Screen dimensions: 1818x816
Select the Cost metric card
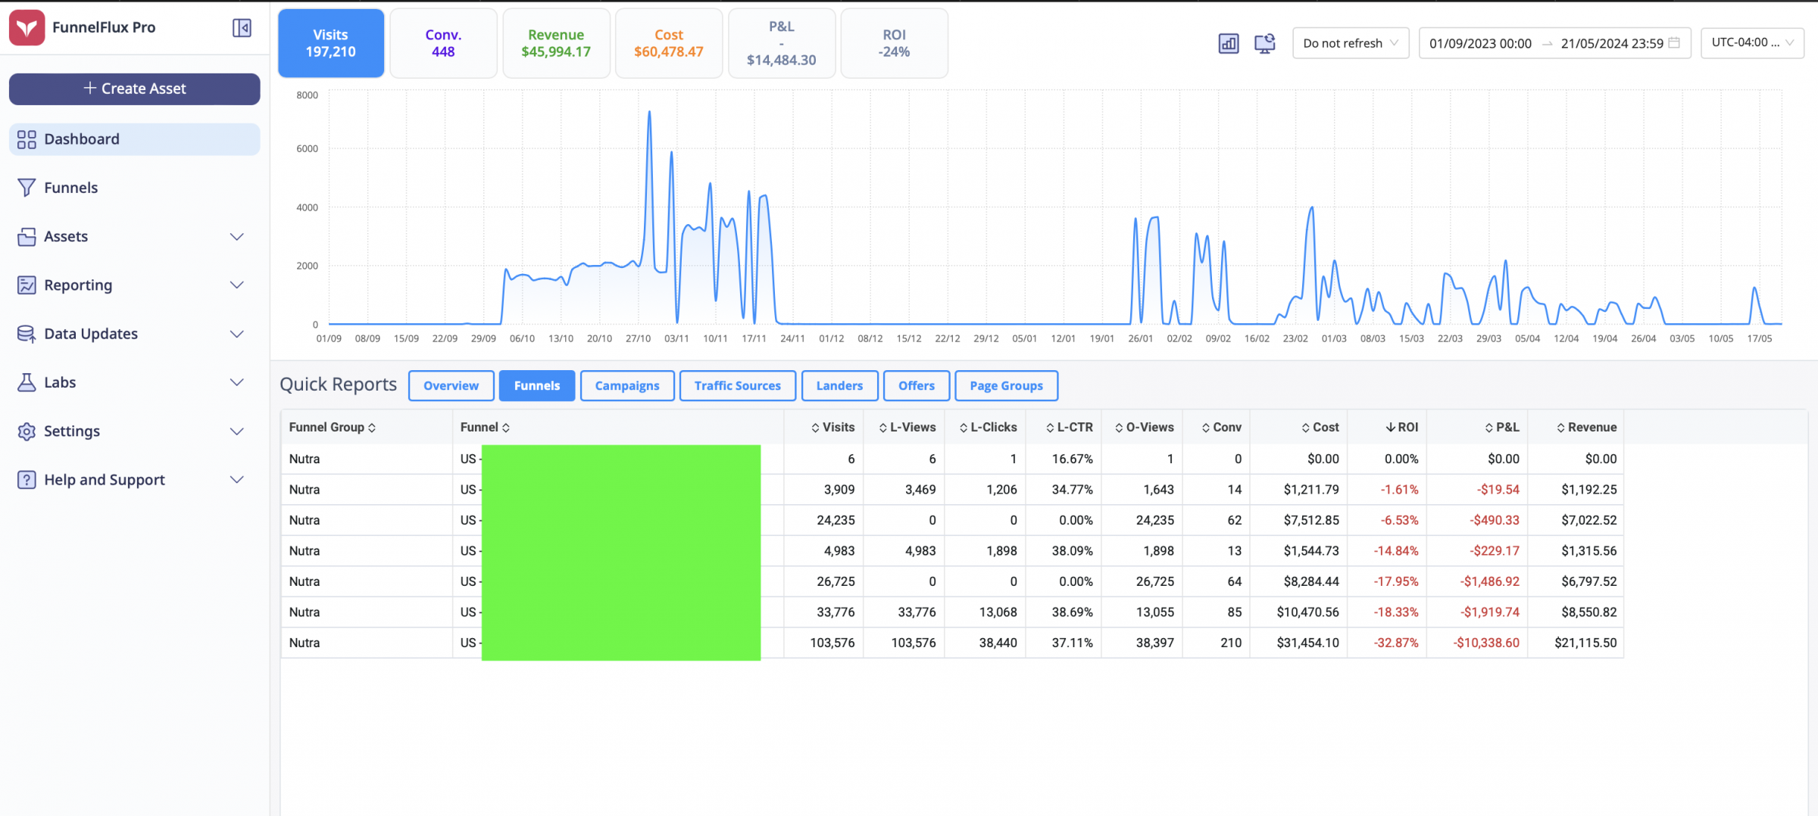(x=669, y=43)
